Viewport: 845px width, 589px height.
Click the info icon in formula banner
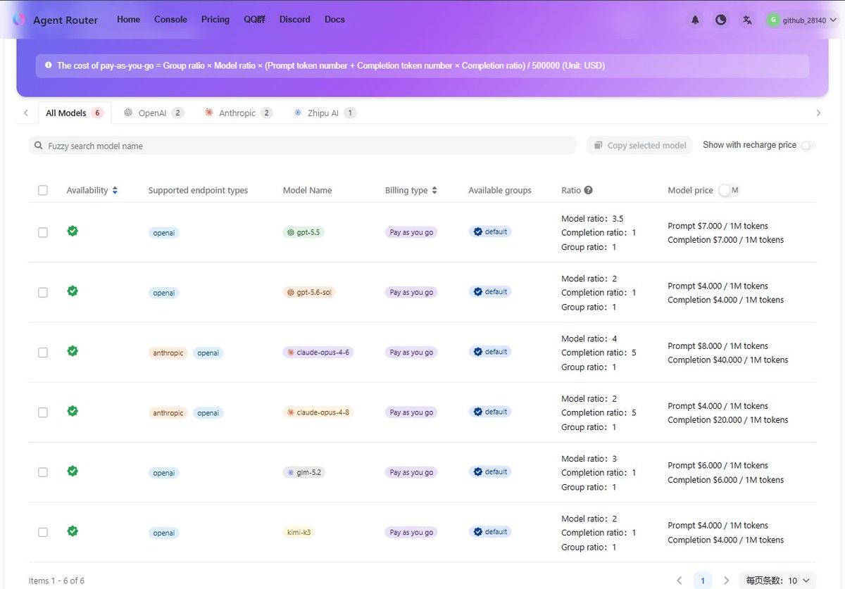49,65
